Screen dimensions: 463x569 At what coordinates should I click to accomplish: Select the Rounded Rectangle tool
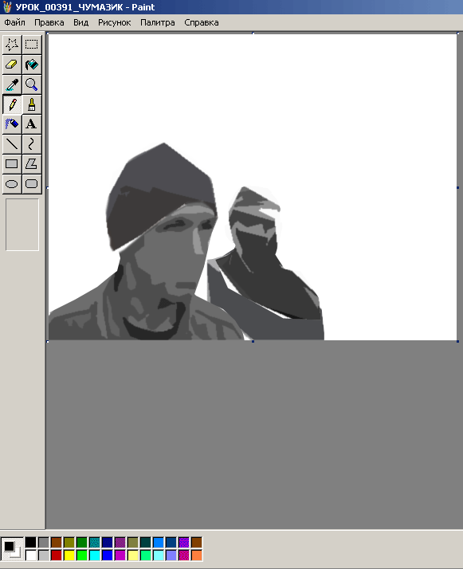coord(32,184)
